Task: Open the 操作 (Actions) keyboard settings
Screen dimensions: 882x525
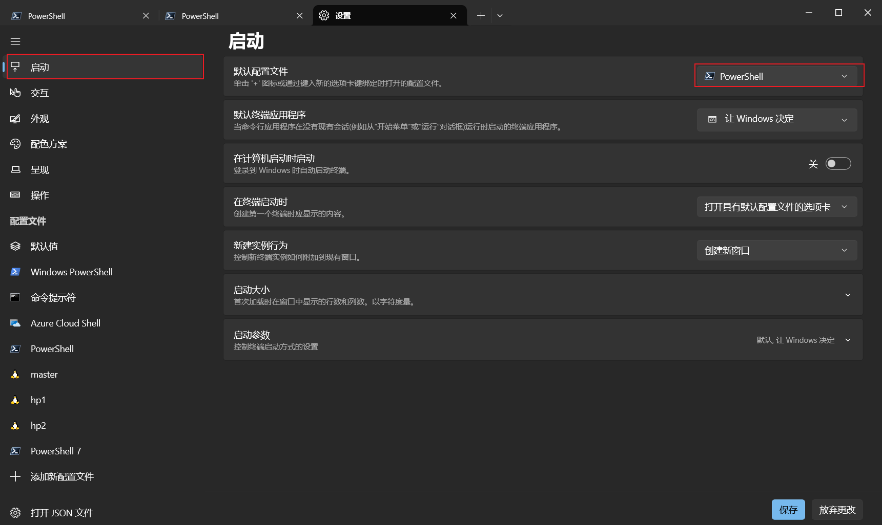Action: tap(39, 195)
